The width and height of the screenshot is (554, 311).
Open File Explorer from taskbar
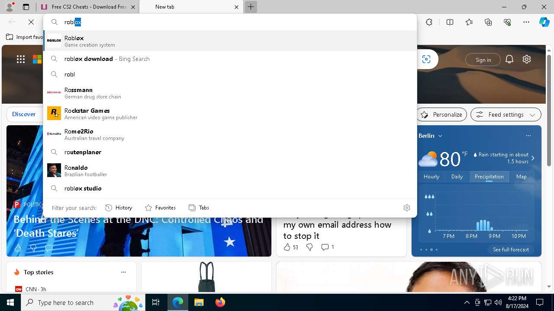point(199,302)
